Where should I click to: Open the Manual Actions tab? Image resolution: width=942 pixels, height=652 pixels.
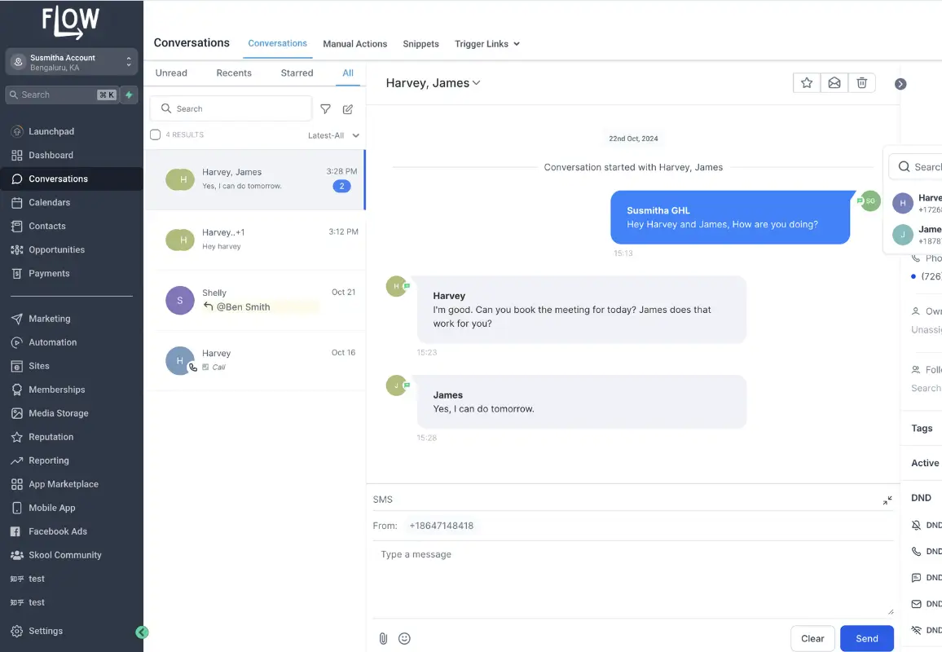click(354, 44)
